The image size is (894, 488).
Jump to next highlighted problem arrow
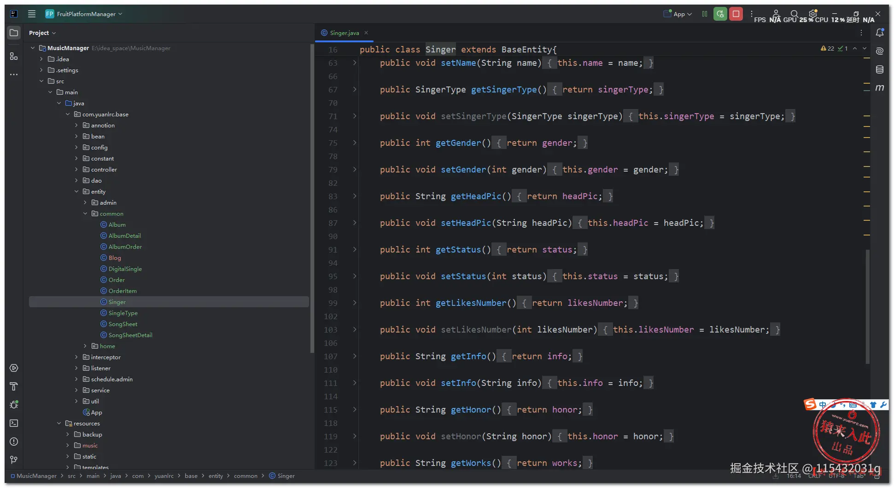(865, 48)
